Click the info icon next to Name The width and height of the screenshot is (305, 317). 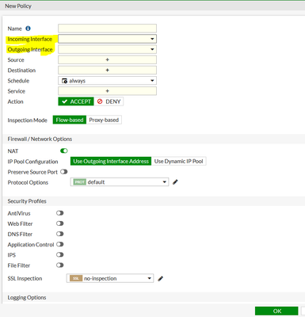28,29
